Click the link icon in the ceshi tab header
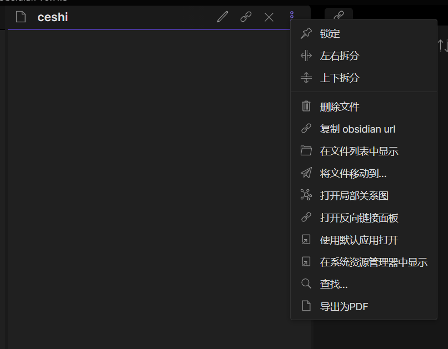Screen dimensions: 448x349 point(246,17)
